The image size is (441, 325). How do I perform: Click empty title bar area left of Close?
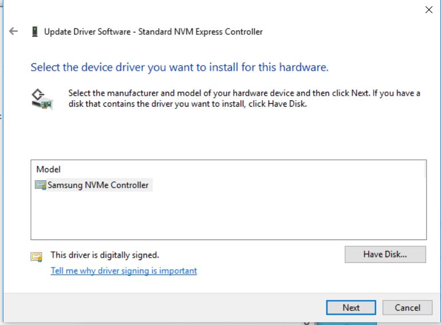tap(228, 10)
